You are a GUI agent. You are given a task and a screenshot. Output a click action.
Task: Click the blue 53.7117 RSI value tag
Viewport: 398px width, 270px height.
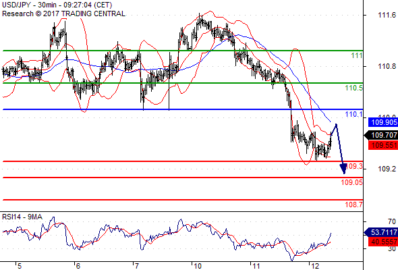coord(381,232)
